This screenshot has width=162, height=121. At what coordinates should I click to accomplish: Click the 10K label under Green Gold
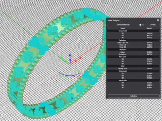(x=123, y=33)
